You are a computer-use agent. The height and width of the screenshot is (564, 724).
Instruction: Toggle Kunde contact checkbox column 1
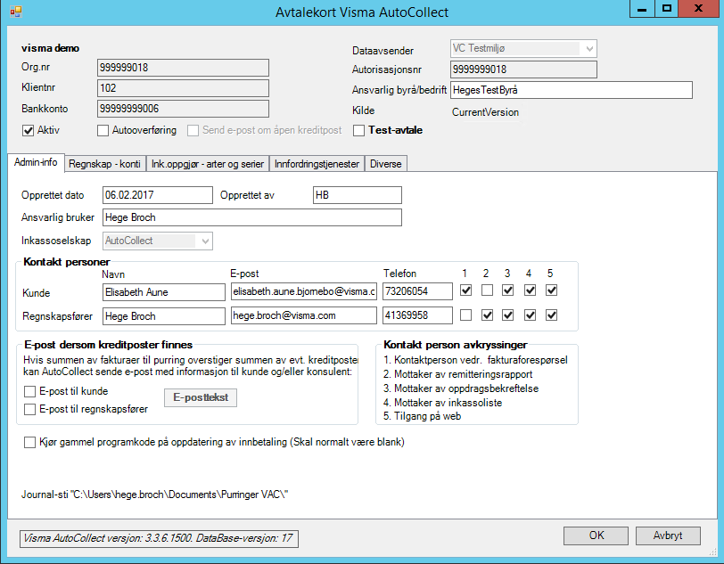point(466,290)
